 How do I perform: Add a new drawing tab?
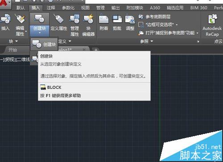(96, 50)
